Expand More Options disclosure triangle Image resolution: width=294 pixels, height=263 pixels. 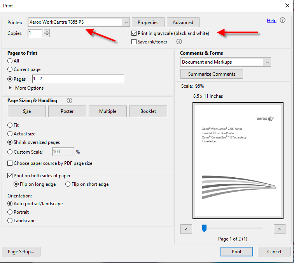pyautogui.click(x=10, y=88)
